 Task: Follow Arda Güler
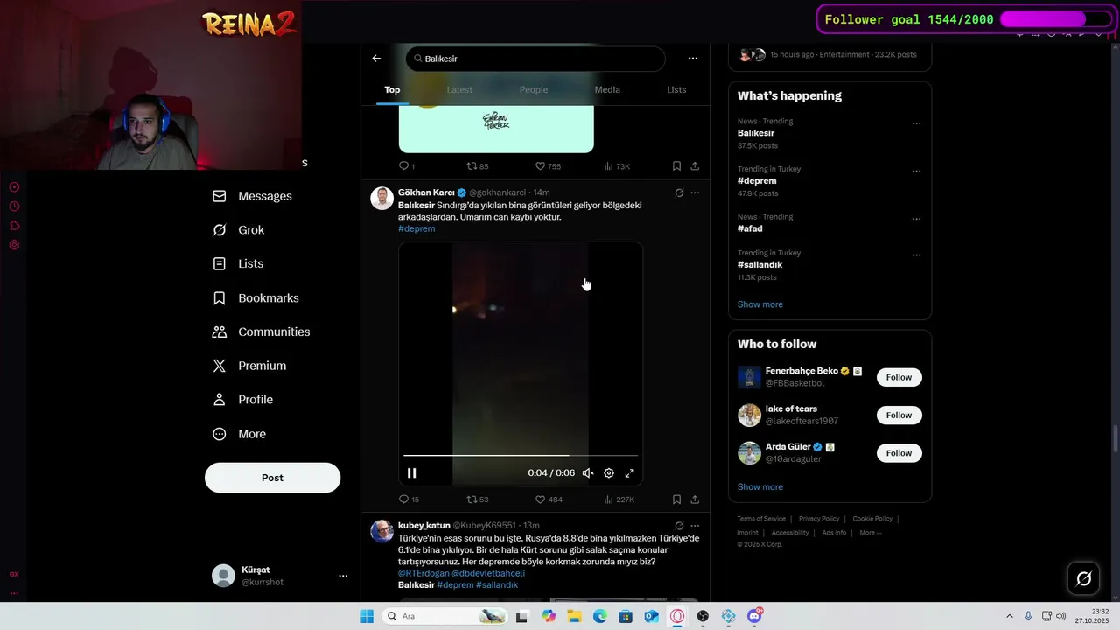(899, 453)
